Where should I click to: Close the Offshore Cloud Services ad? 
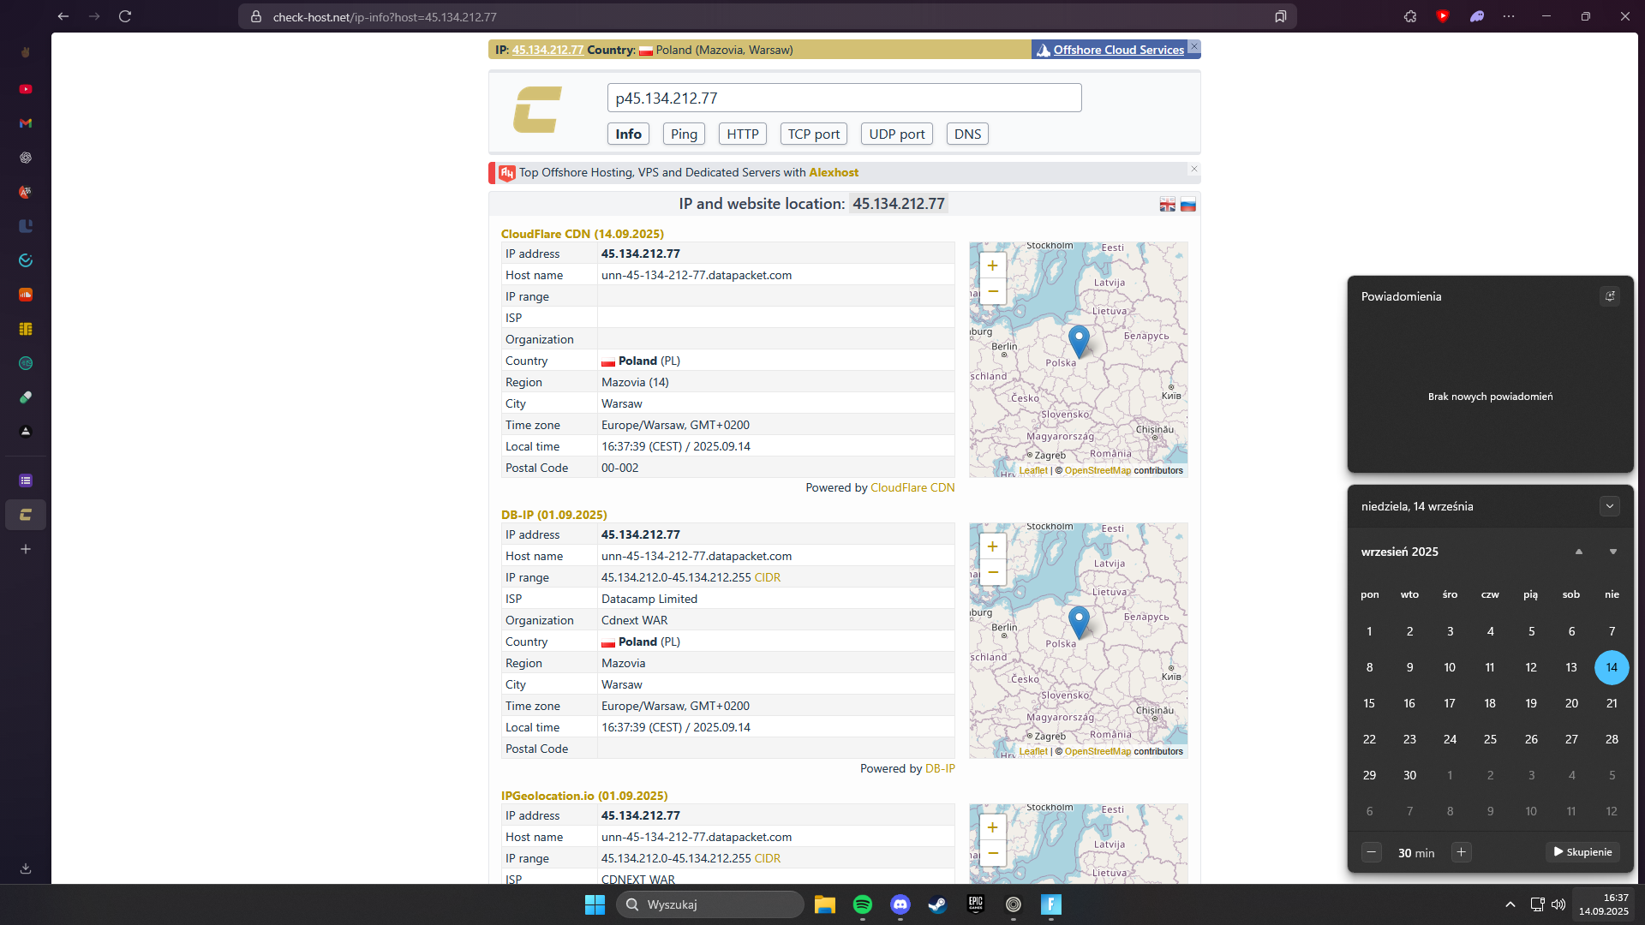click(x=1194, y=46)
